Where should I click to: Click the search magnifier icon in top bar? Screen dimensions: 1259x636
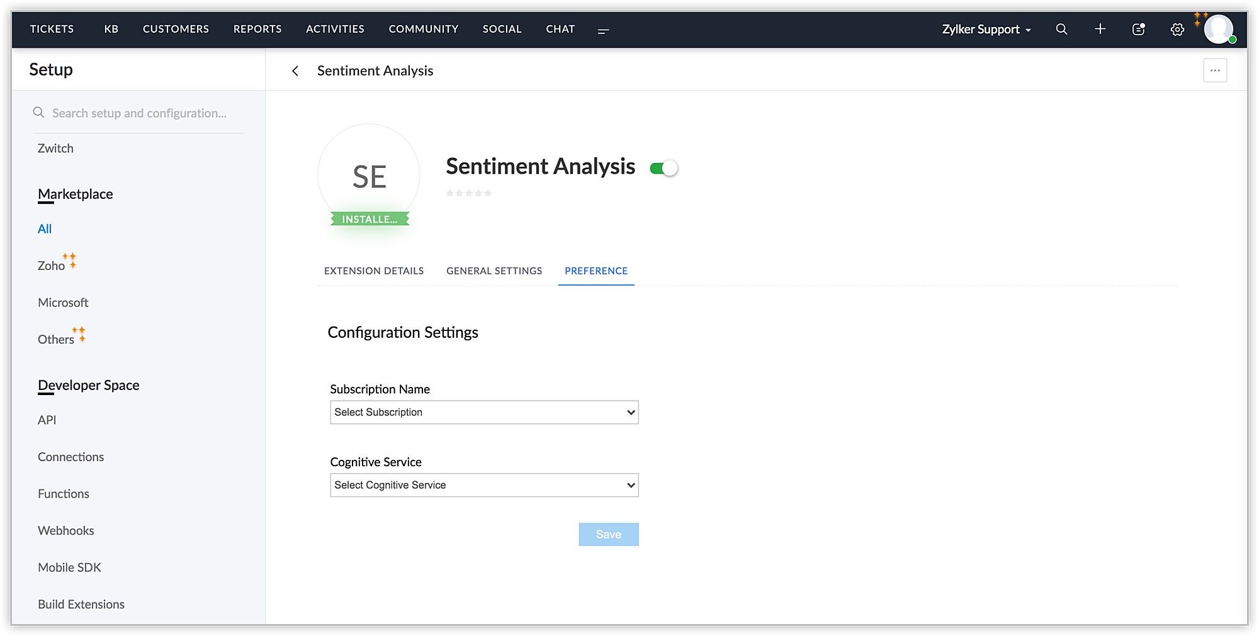point(1061,29)
